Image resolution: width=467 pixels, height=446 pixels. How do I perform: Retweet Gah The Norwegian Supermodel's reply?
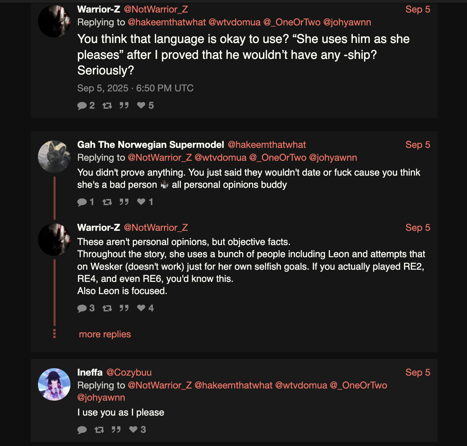coord(107,202)
